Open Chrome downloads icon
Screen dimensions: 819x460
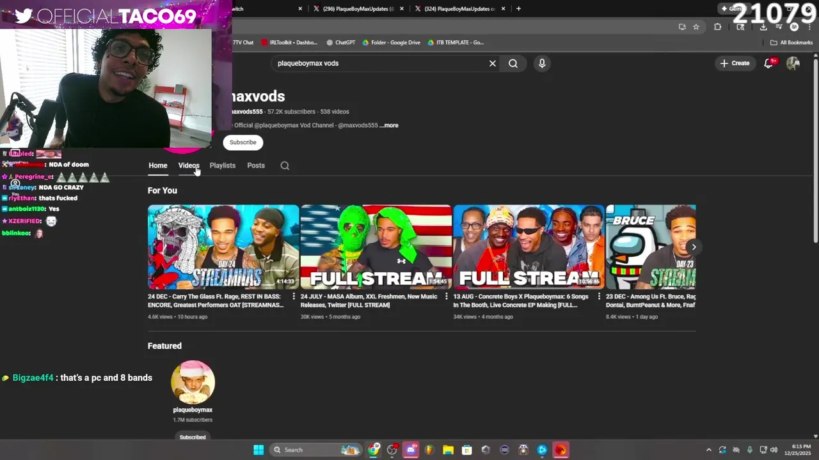click(x=763, y=27)
